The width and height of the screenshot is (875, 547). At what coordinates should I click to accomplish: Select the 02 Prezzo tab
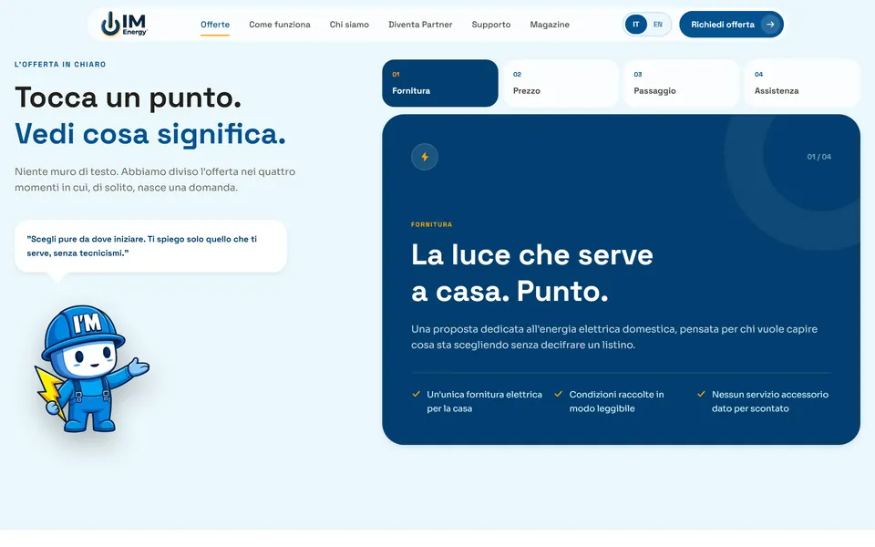561,83
